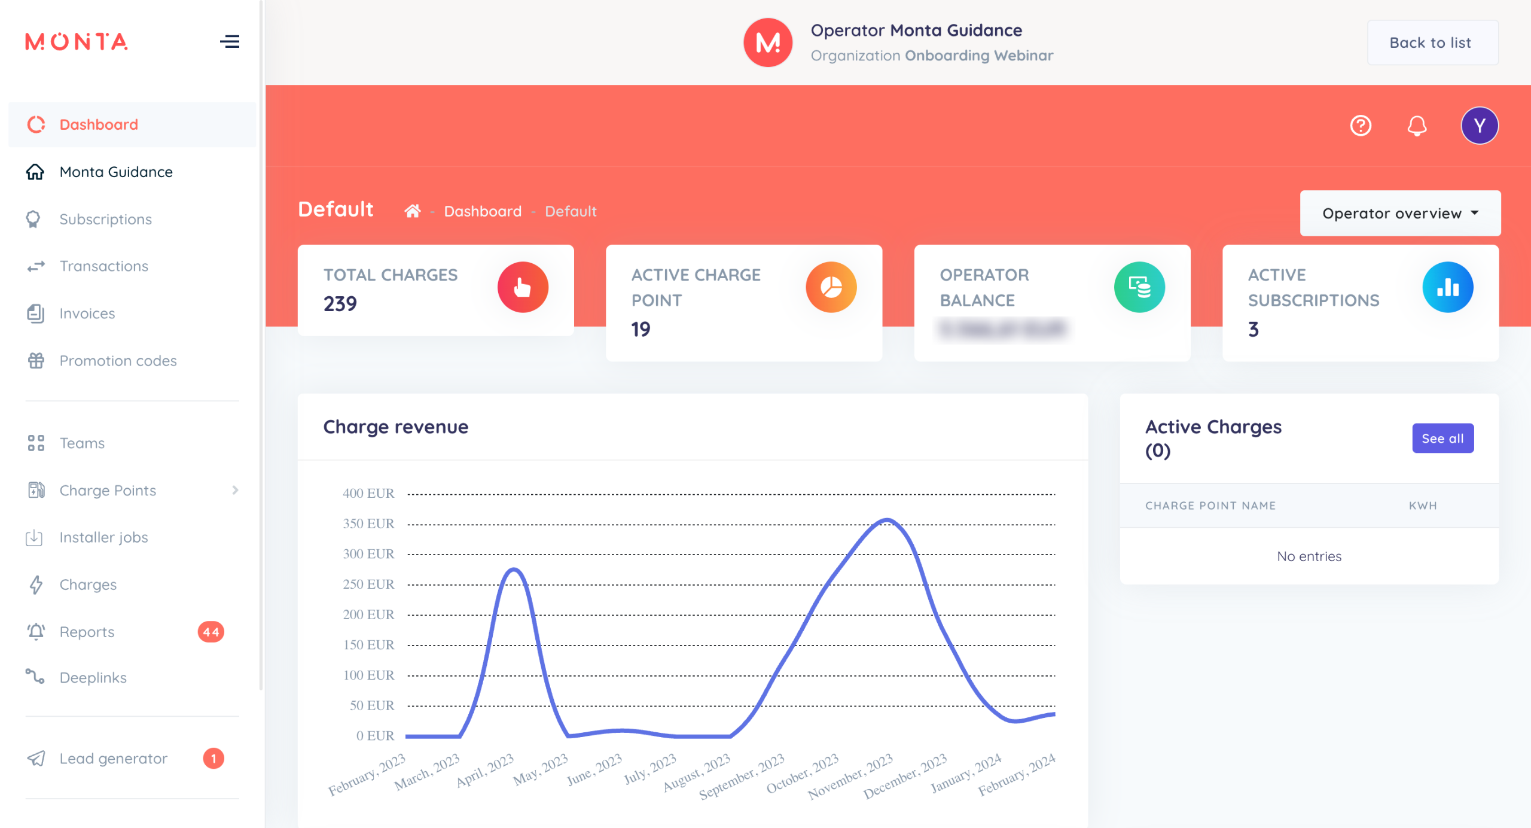
Task: Click the Active Charge Point pie icon
Action: point(831,287)
